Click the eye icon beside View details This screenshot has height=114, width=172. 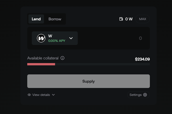click(x=29, y=95)
